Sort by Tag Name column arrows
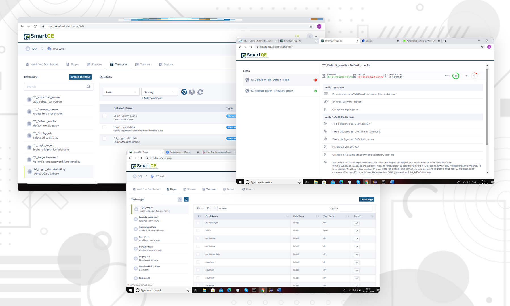 click(347, 216)
